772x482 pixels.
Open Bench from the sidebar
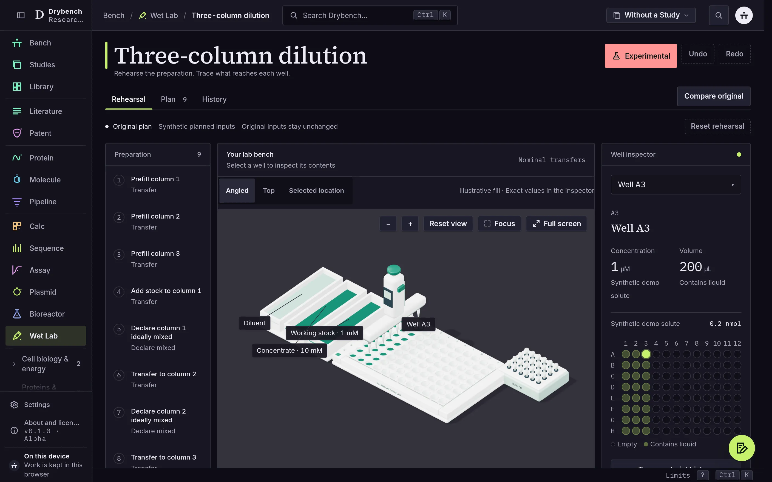tap(46, 43)
